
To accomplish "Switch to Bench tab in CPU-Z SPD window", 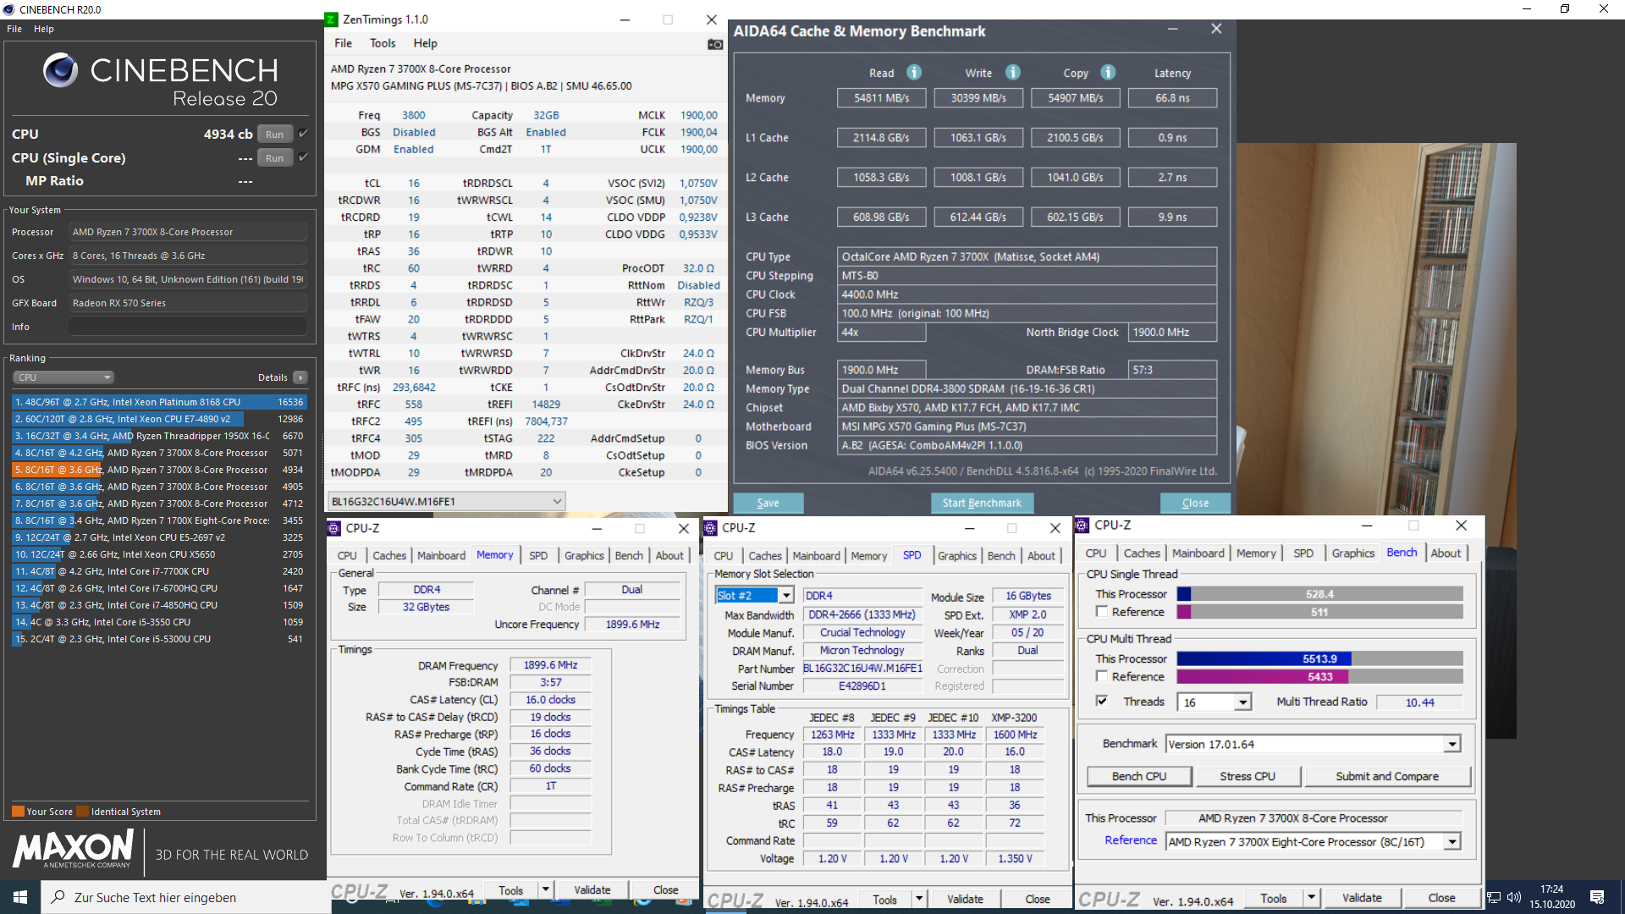I will pos(1001,555).
